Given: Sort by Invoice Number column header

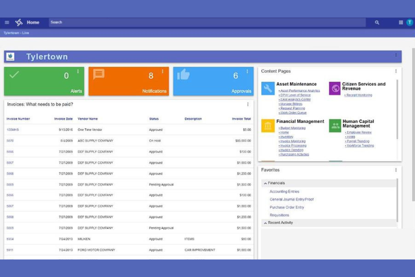Looking at the screenshot, I should tap(18, 119).
